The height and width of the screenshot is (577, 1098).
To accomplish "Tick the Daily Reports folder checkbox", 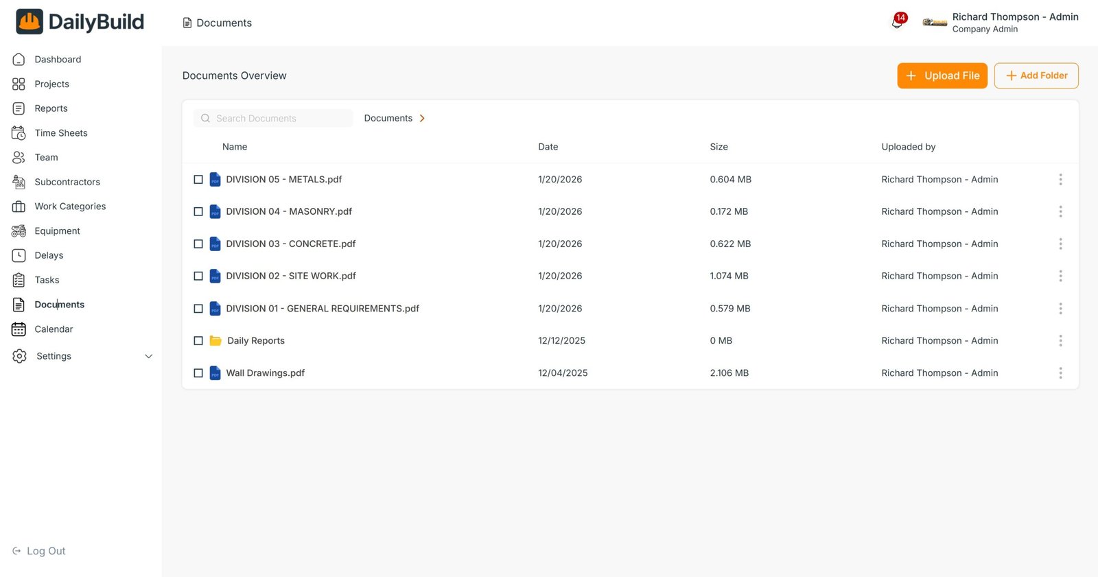I will [198, 341].
